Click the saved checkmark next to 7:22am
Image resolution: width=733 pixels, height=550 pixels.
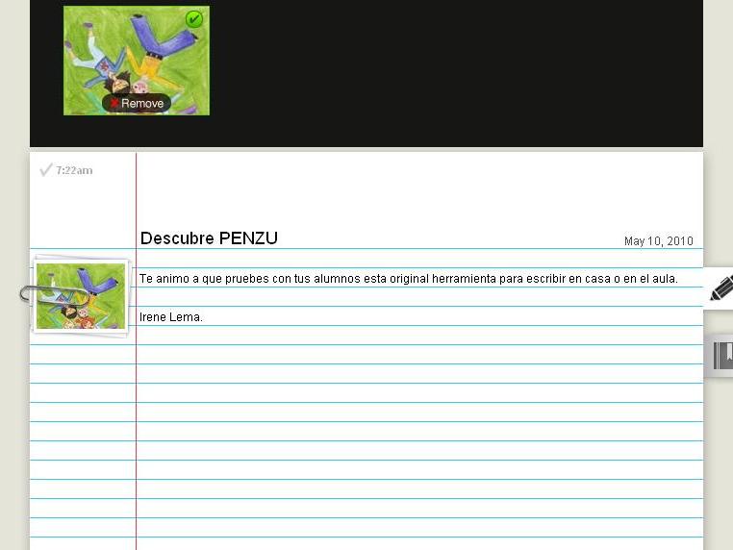pyautogui.click(x=46, y=169)
